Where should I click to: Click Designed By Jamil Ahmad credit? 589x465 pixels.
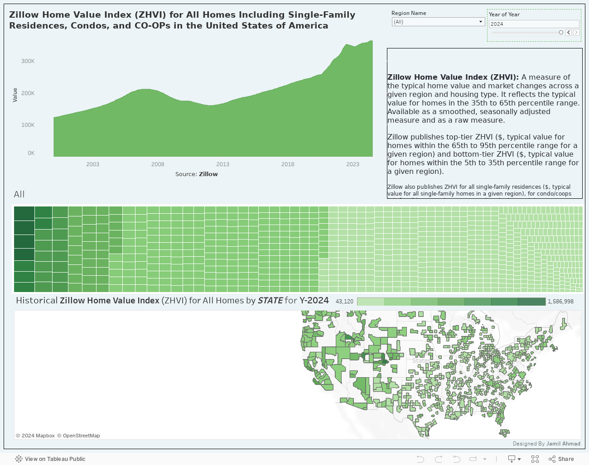546,444
